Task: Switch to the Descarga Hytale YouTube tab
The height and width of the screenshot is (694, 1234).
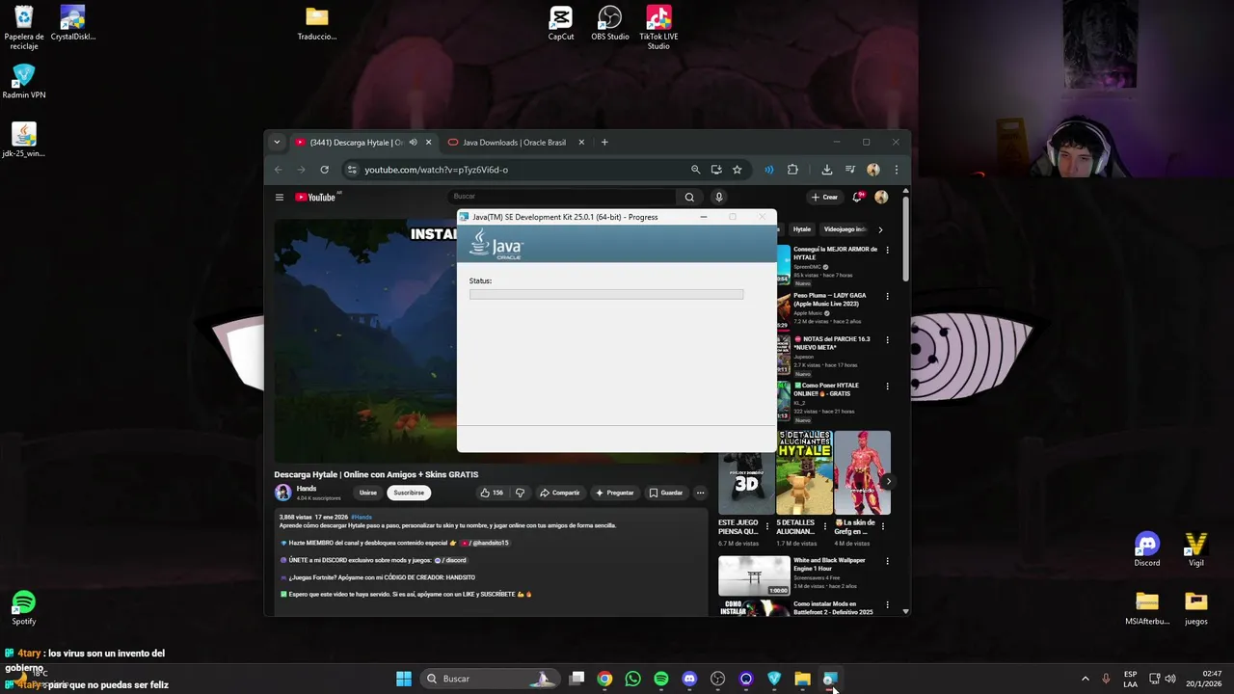Action: 354,143
